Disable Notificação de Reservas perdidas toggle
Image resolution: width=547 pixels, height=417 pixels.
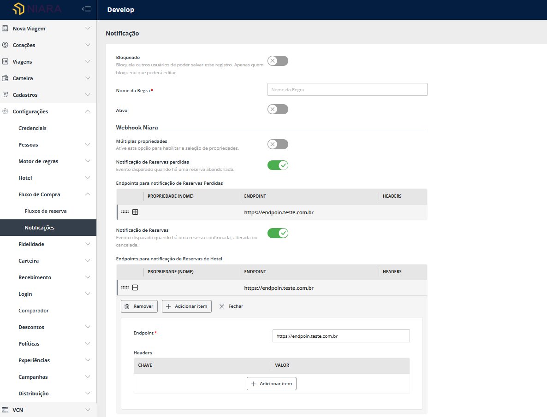277,165
